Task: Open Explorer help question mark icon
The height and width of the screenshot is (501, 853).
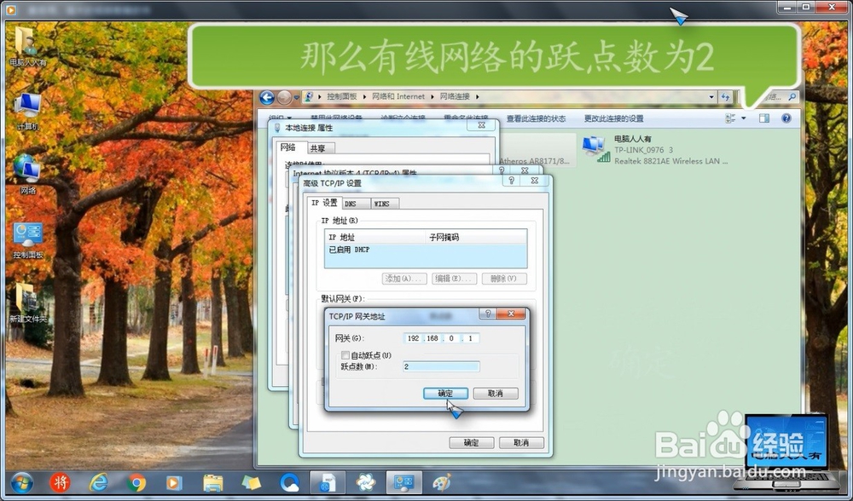Action: [x=786, y=118]
